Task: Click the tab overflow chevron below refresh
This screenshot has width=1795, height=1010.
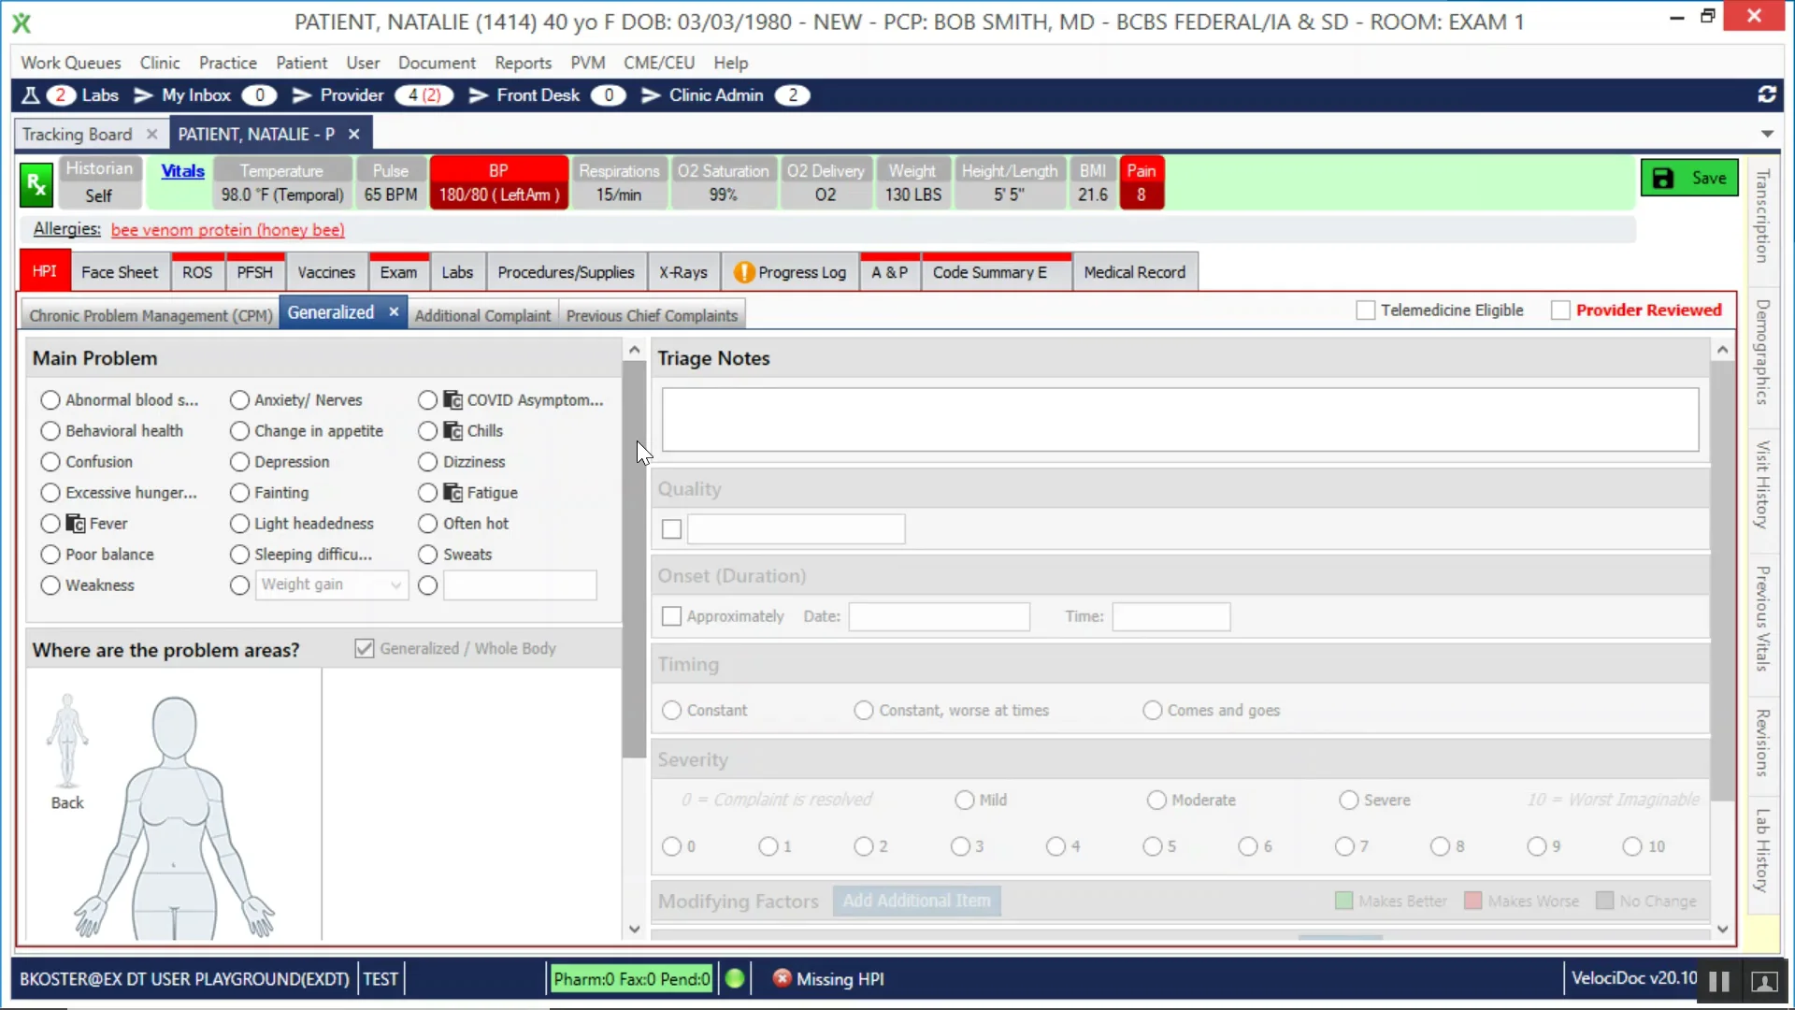Action: tap(1768, 134)
